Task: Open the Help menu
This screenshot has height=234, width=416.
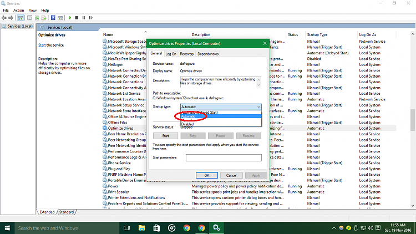Action: click(45, 11)
